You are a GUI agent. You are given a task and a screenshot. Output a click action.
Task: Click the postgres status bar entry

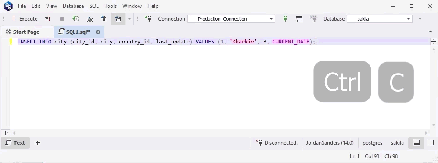372,143
